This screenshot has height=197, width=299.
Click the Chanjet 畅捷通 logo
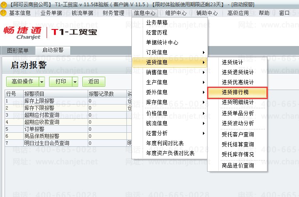coord(22,32)
